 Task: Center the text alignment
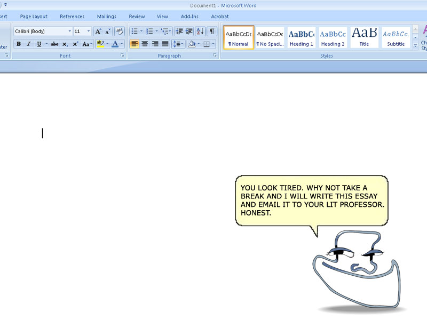145,44
